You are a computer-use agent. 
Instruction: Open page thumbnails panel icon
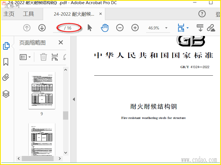click(x=6, y=46)
